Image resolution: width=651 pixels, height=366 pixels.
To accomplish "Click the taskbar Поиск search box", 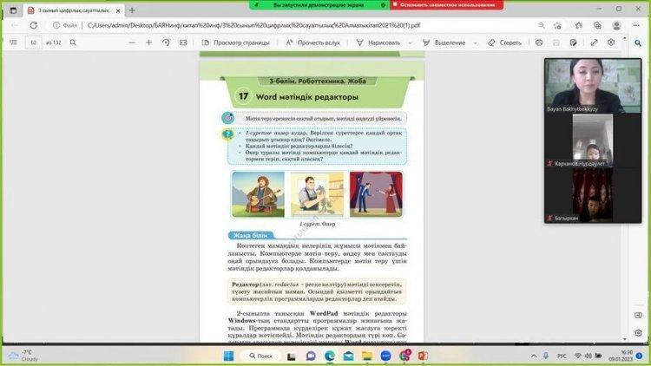I will point(261,356).
